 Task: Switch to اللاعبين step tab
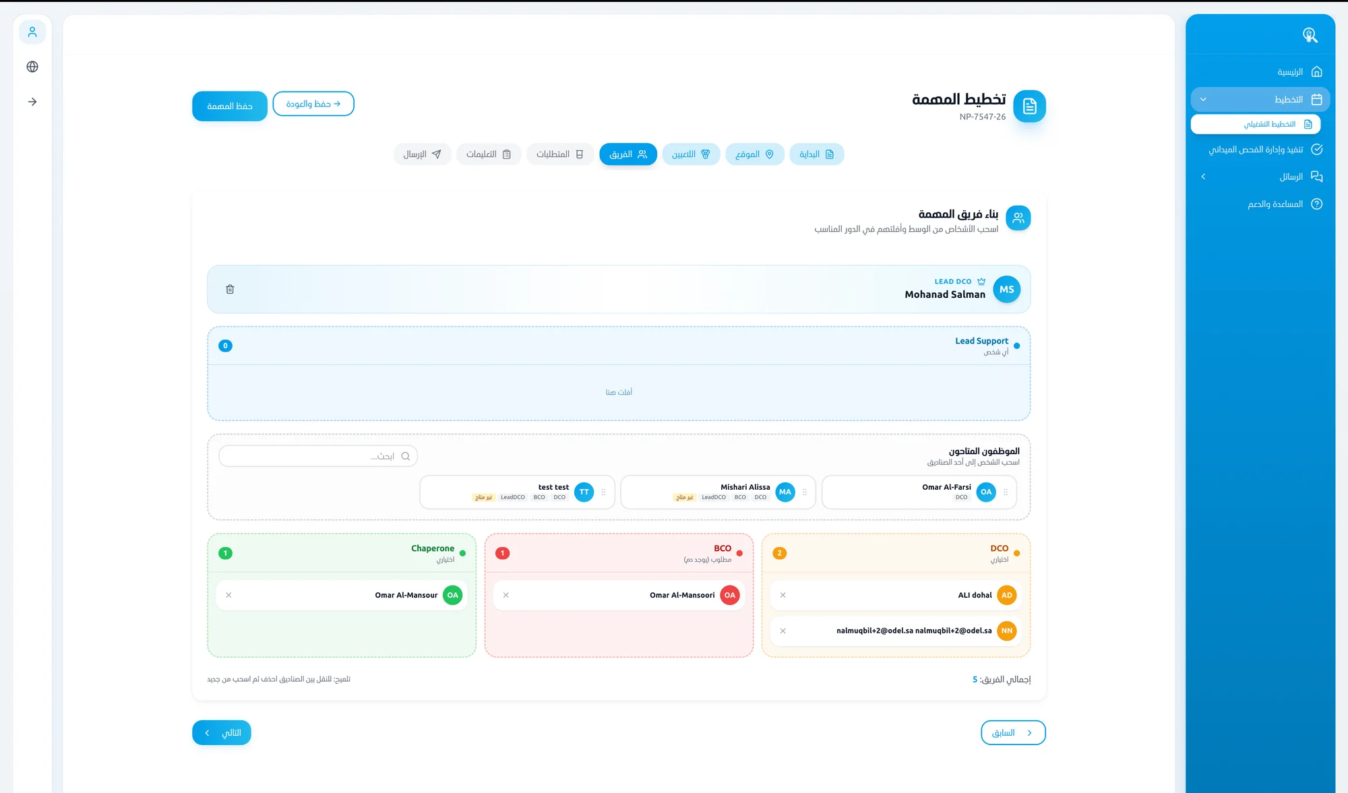(691, 154)
